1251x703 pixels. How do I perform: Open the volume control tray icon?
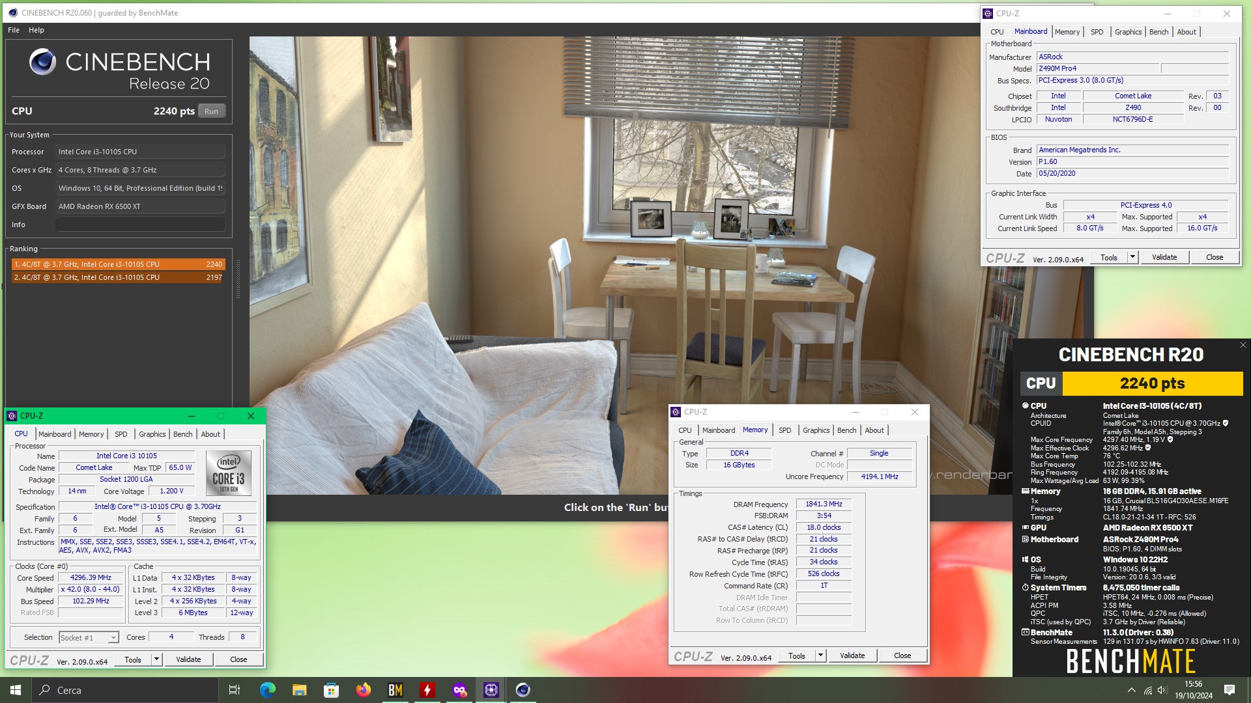[x=1162, y=690]
